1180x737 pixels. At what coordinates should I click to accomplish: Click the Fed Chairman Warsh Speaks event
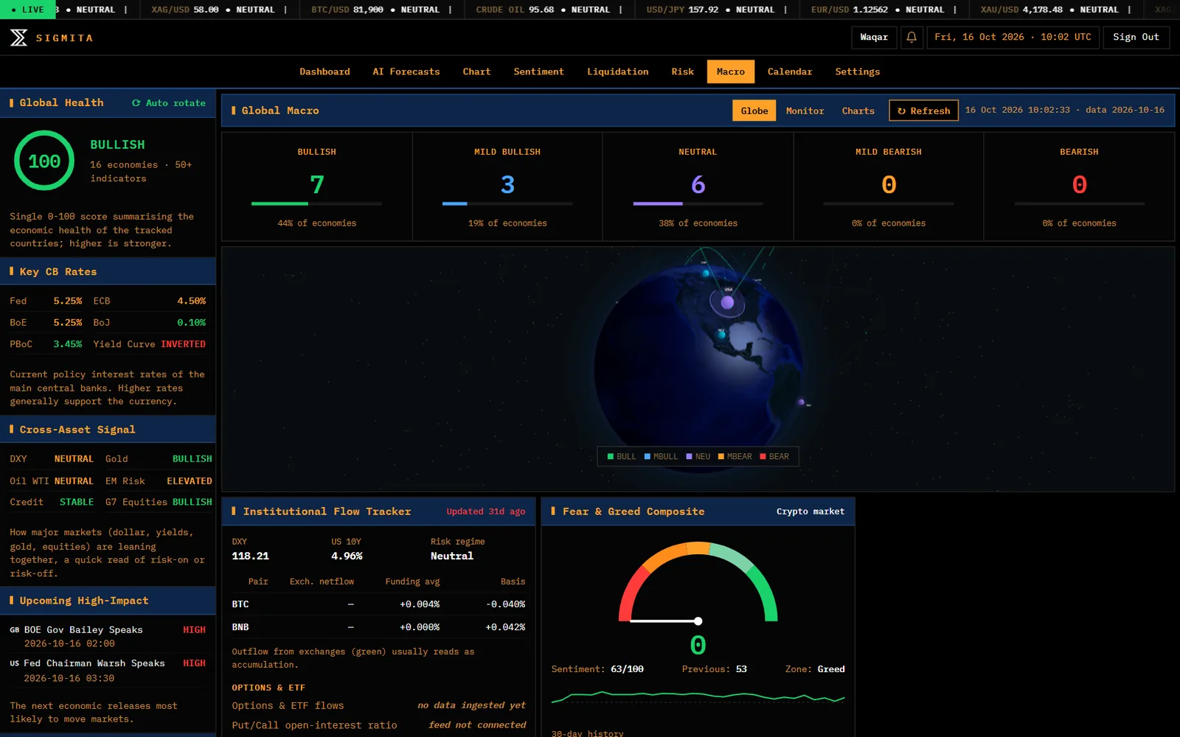(x=108, y=670)
